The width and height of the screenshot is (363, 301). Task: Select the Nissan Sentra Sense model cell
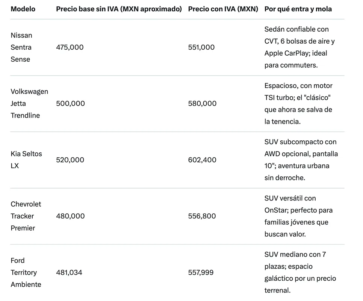[x=21, y=47]
